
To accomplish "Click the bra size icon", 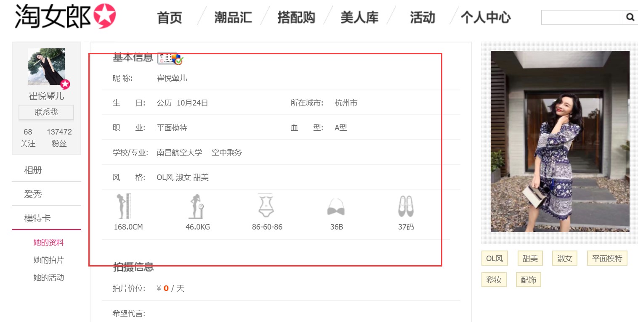I will click(336, 207).
